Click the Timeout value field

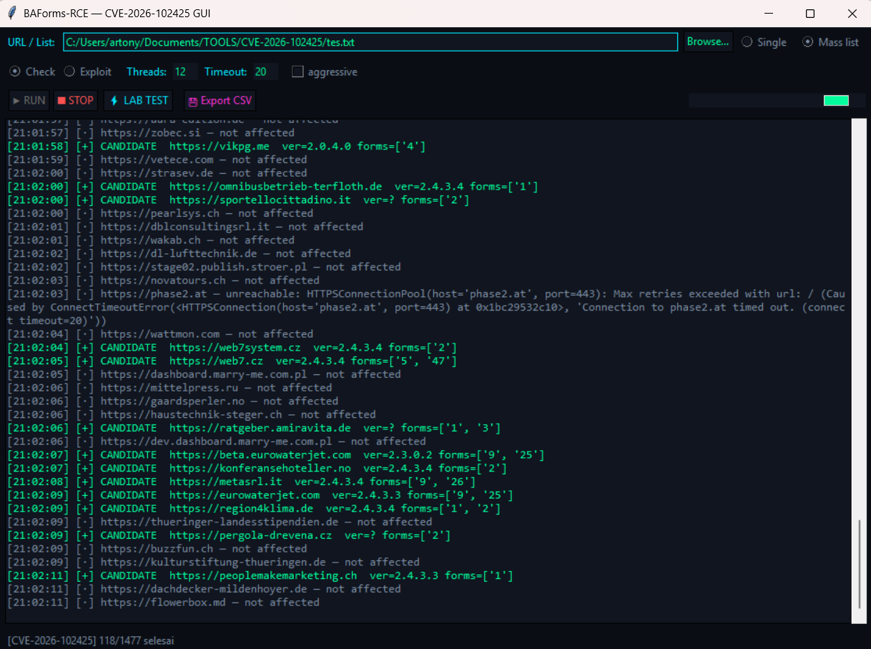click(x=265, y=72)
